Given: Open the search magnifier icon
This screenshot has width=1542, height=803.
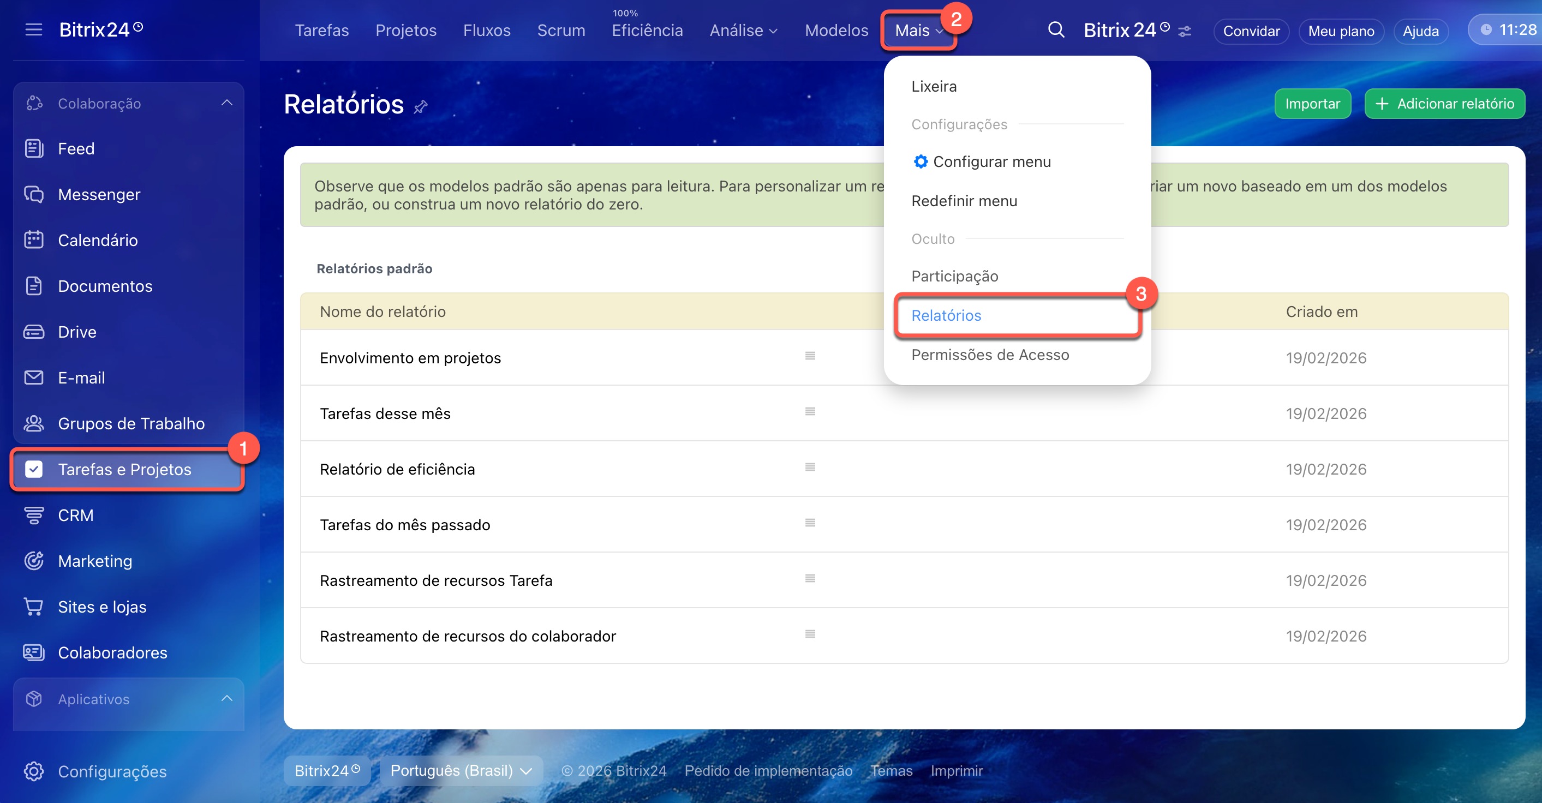Looking at the screenshot, I should [x=1056, y=29].
